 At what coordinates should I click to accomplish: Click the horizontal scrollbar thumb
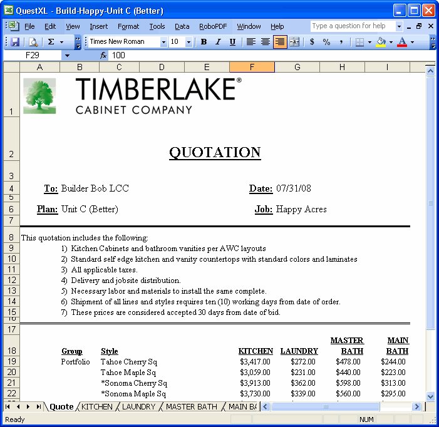325,406
